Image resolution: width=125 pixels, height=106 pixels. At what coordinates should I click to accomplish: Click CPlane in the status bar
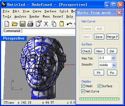[9, 102]
